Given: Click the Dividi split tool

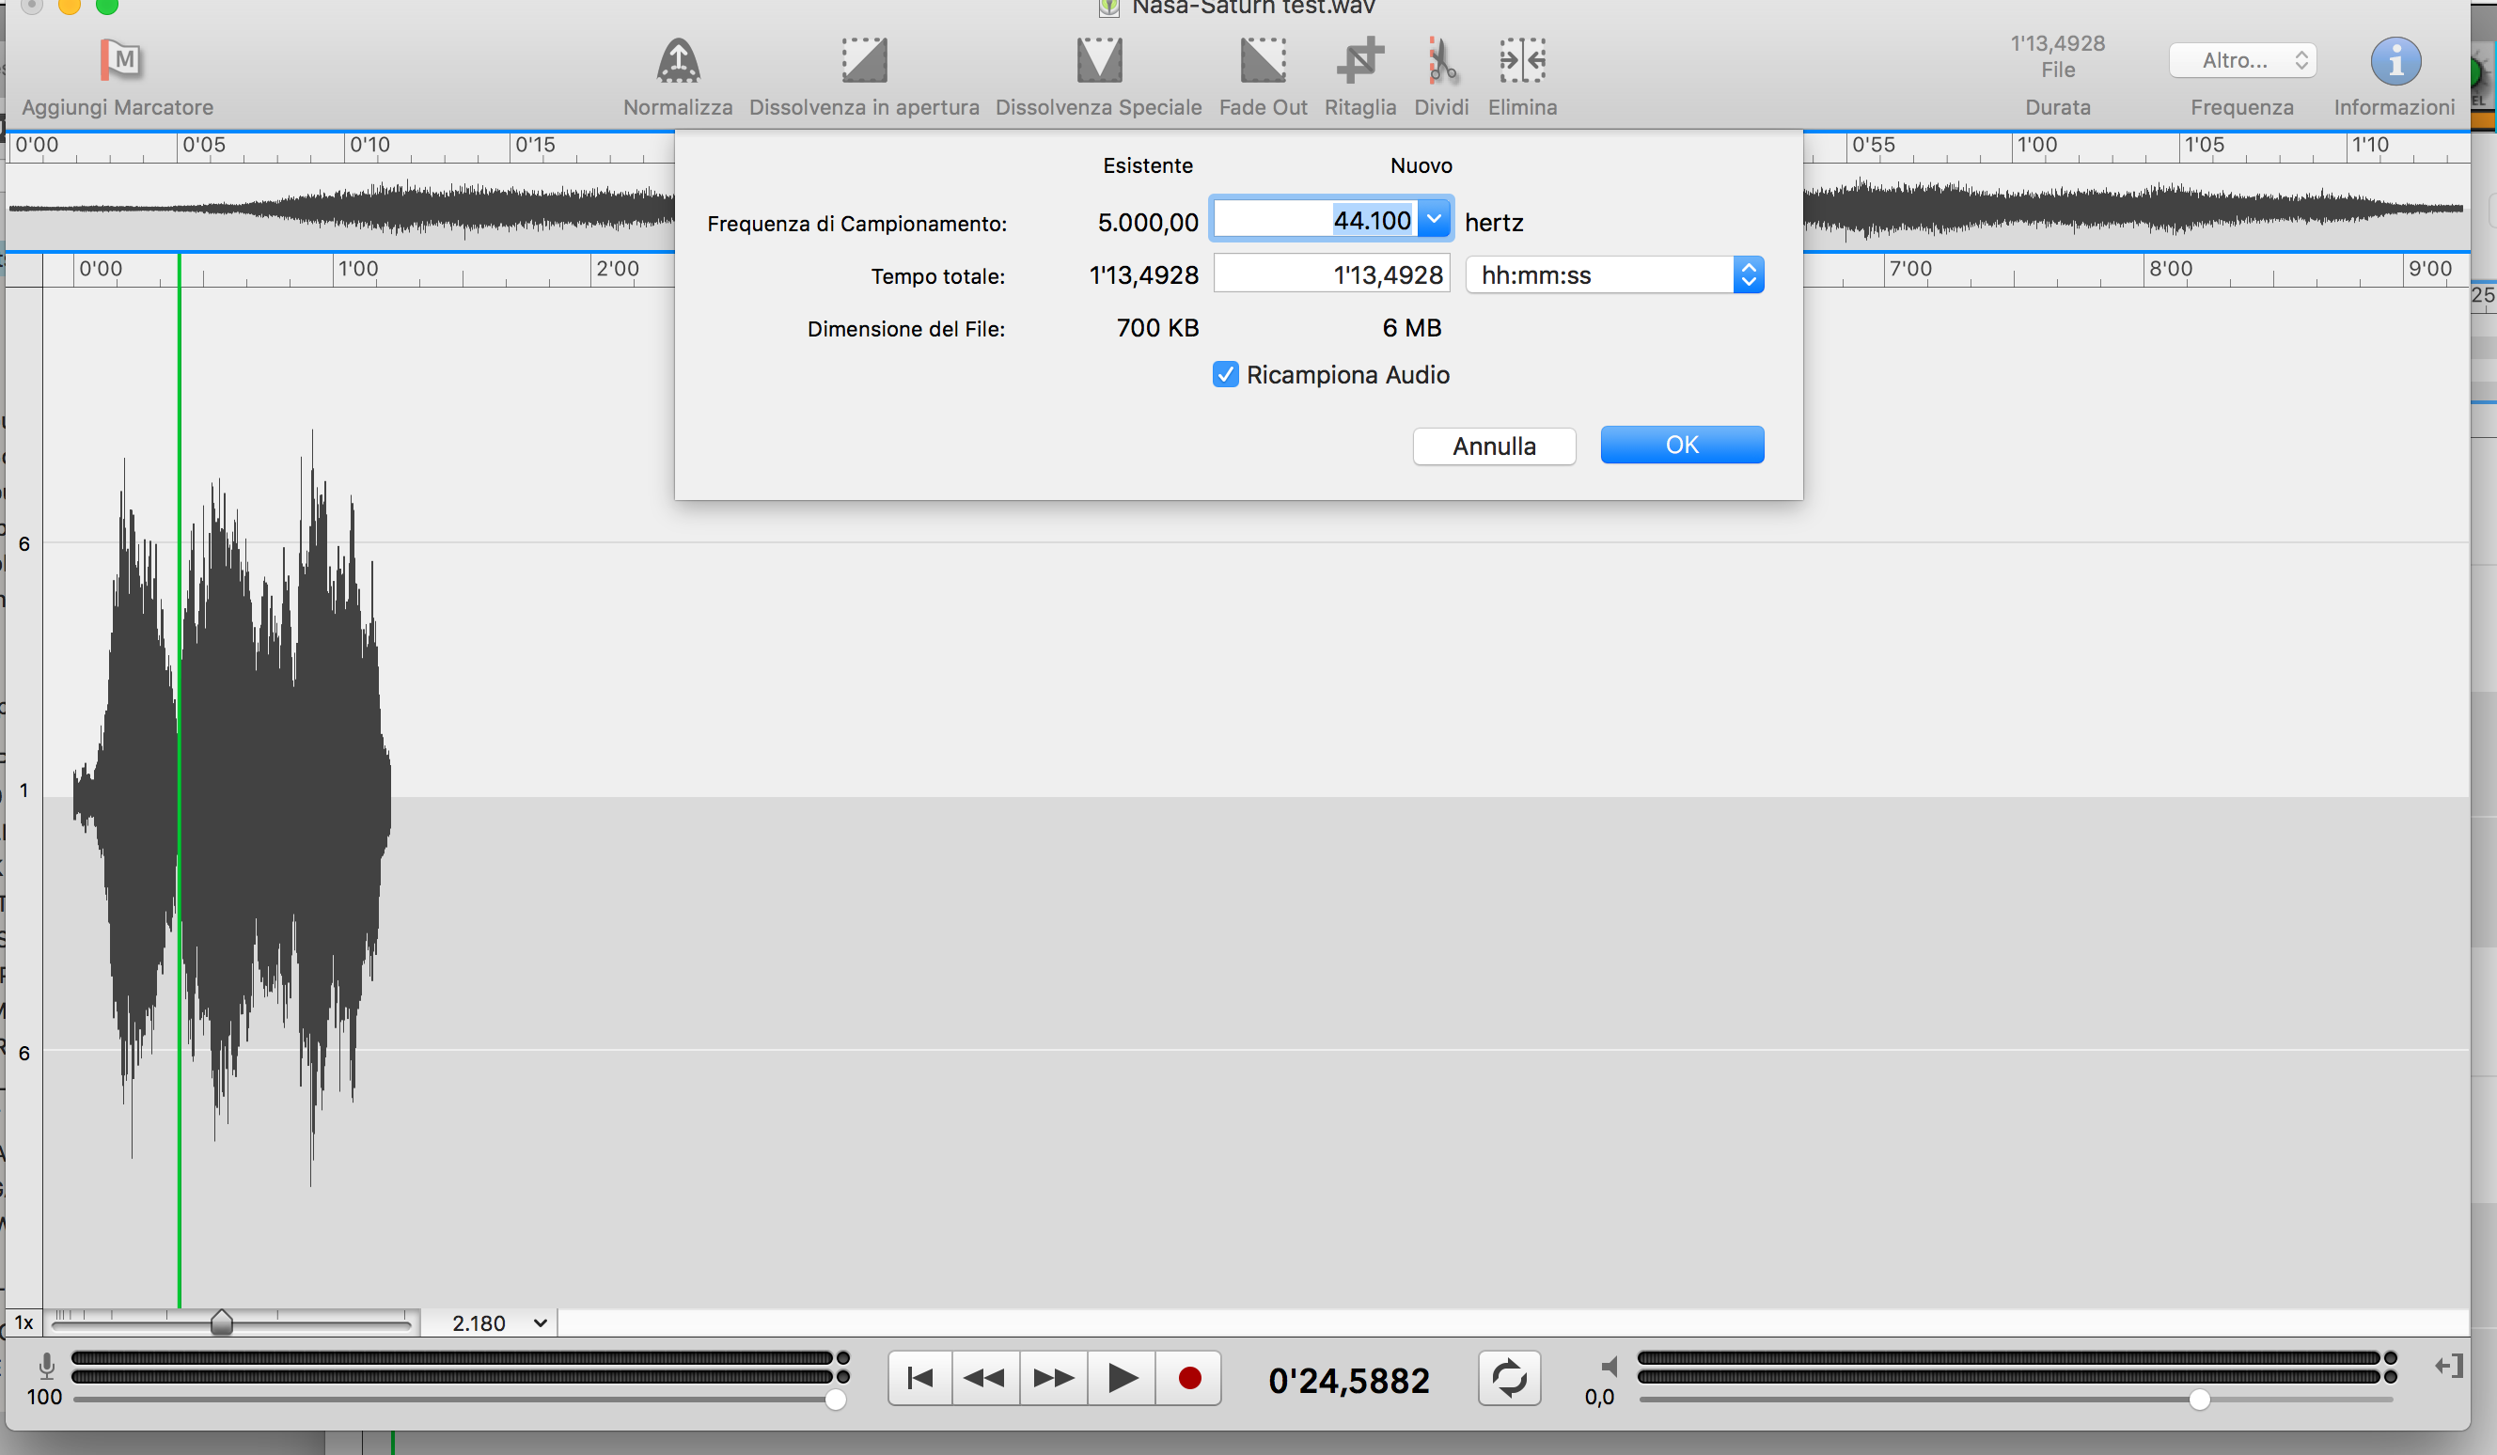Looking at the screenshot, I should (1440, 60).
